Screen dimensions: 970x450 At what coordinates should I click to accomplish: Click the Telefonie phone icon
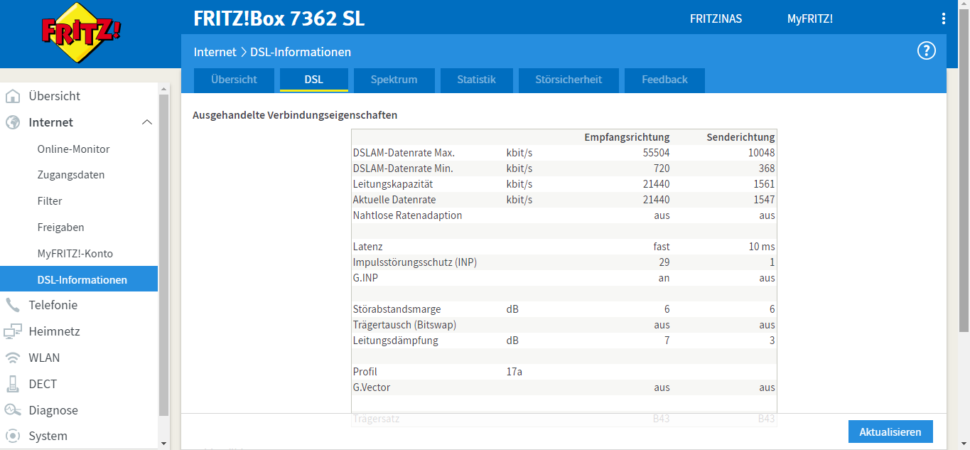13,305
